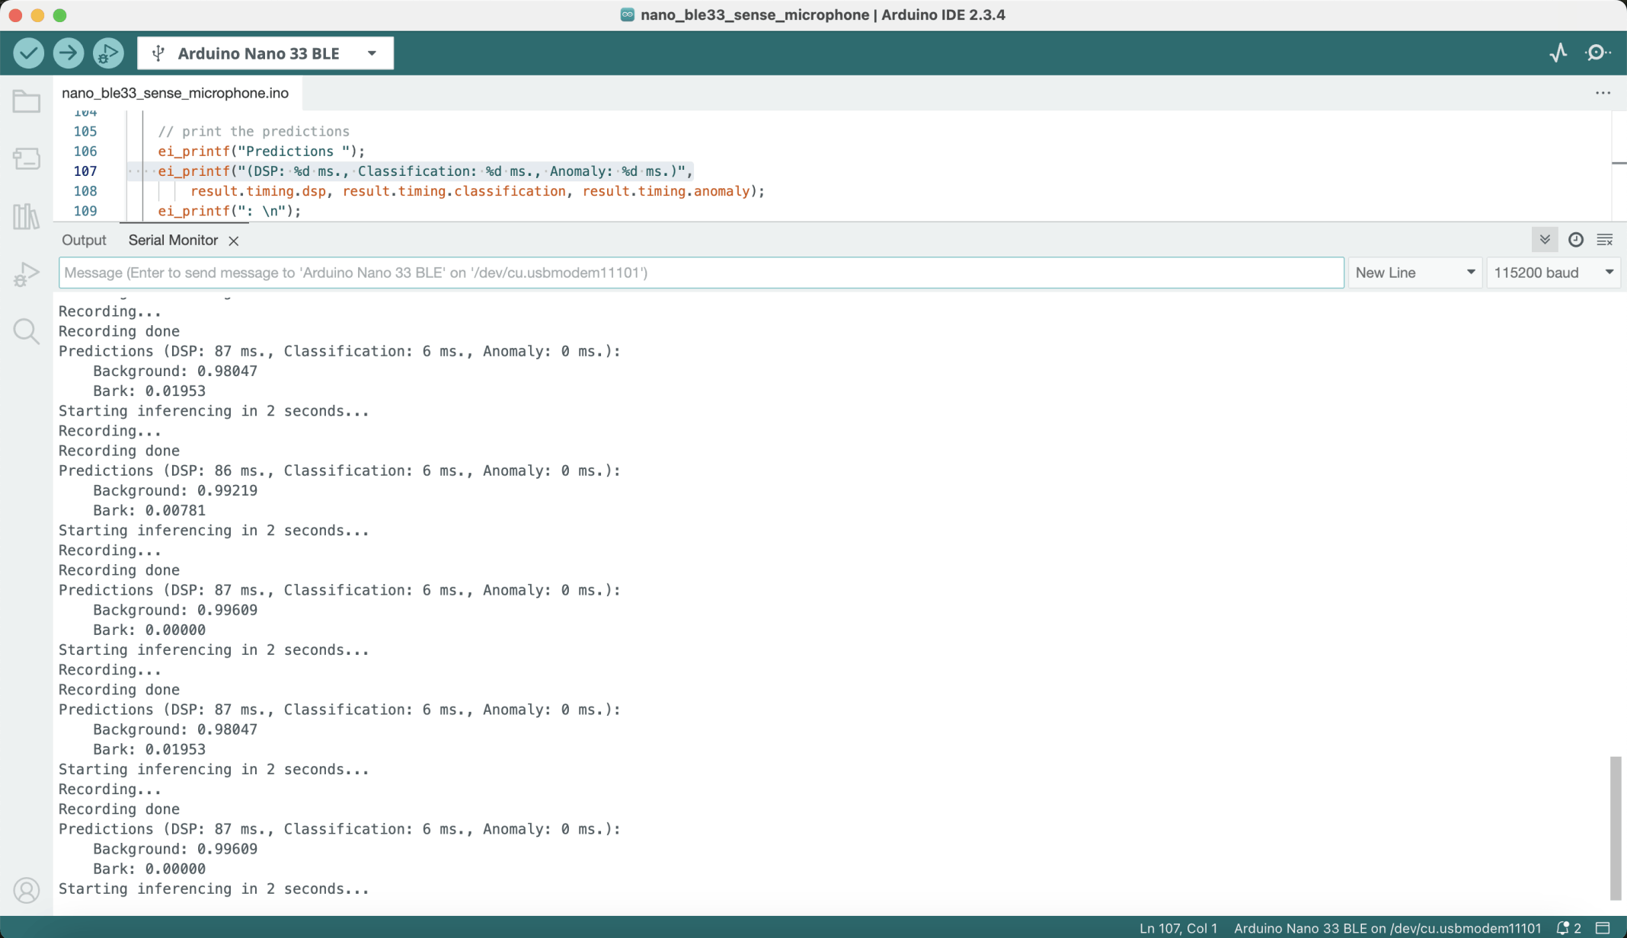Click the Upload arrow button
Screen dimensions: 1627x938
(x=68, y=53)
